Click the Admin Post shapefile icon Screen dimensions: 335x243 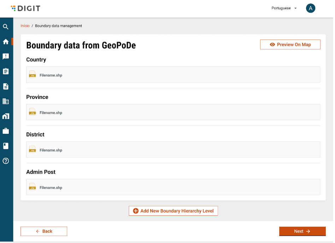pyautogui.click(x=33, y=187)
